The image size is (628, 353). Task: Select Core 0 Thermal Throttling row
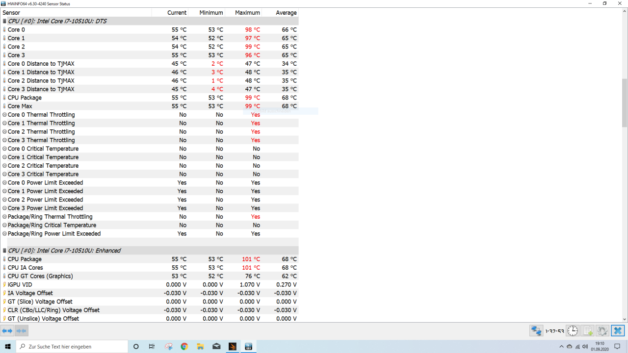click(x=149, y=115)
